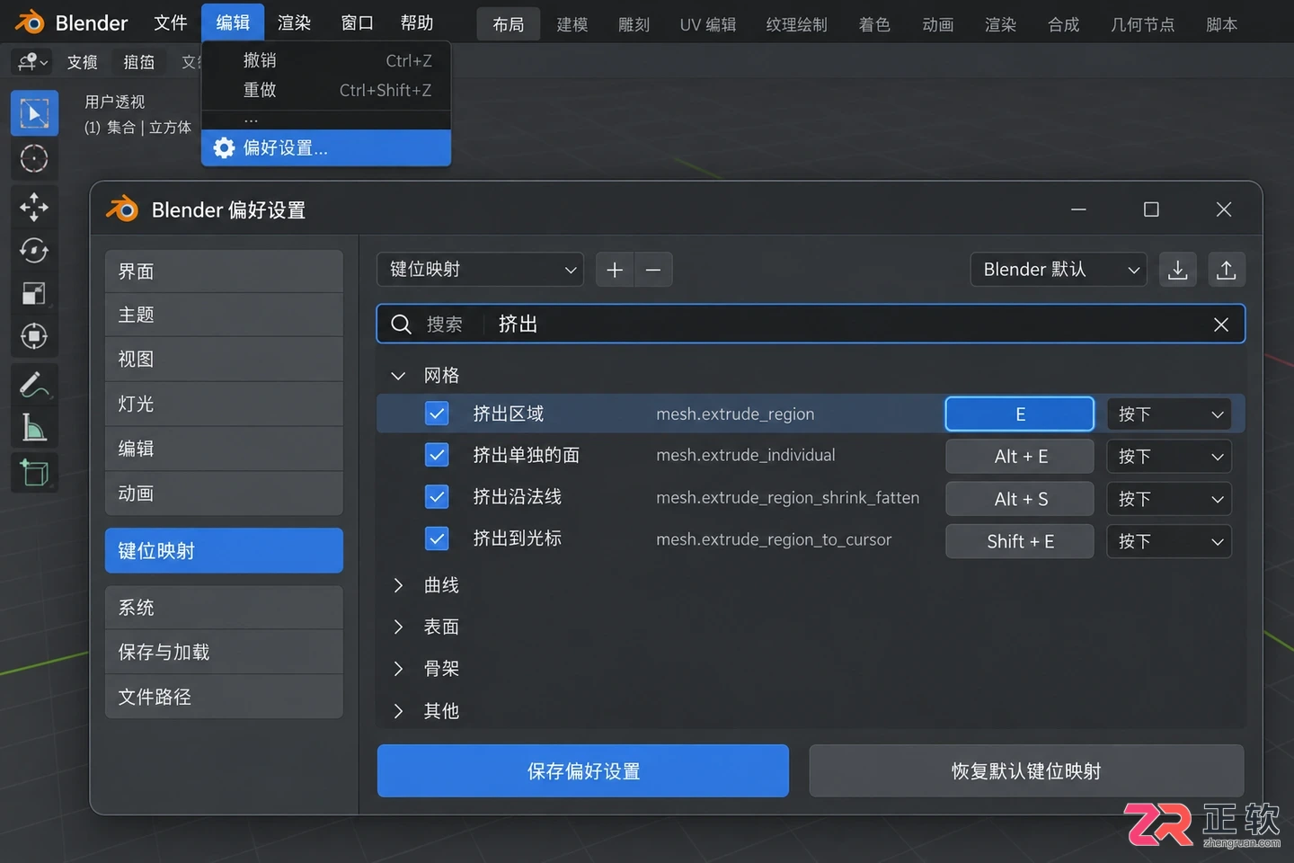Viewport: 1294px width, 863px height.
Task: Select the box select tool
Action: (34, 113)
